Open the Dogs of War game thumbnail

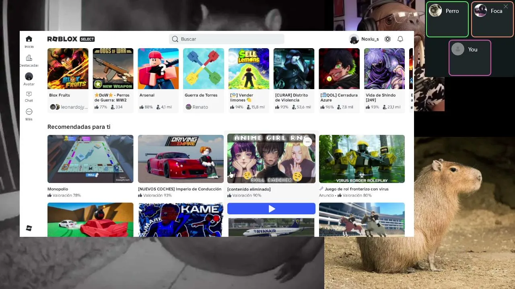113,69
